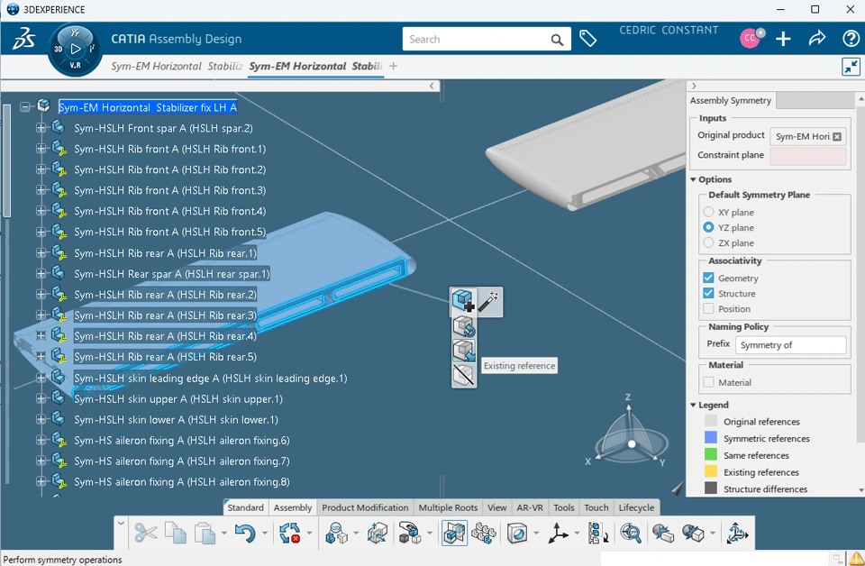Click the Existing references yellow swatch
The width and height of the screenshot is (865, 566).
[x=711, y=471]
